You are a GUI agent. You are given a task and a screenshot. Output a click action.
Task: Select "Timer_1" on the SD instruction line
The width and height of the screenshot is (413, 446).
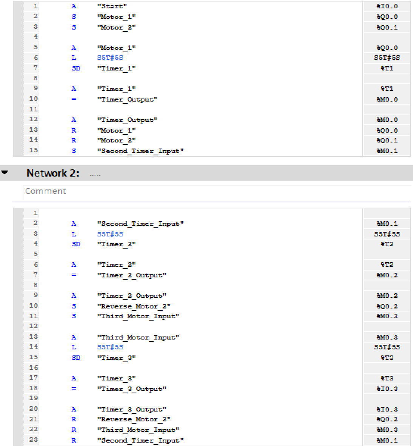(116, 68)
